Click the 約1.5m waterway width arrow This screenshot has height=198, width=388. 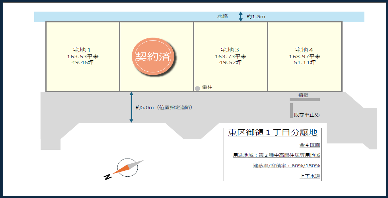pos(240,16)
